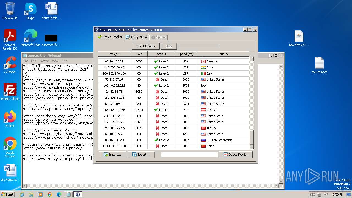Open Edge from the taskbar
This screenshot has height=198, width=352.
[59, 194]
